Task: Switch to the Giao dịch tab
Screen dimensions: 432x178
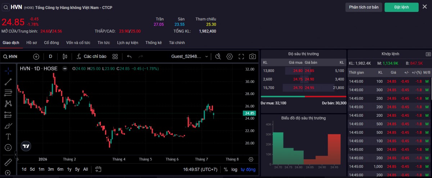Action: coord(11,43)
